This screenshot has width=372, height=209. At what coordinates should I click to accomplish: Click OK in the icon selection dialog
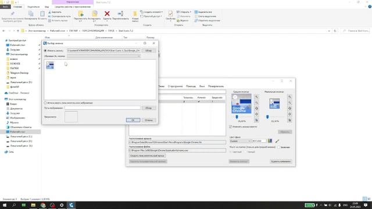pyautogui.click(x=133, y=120)
